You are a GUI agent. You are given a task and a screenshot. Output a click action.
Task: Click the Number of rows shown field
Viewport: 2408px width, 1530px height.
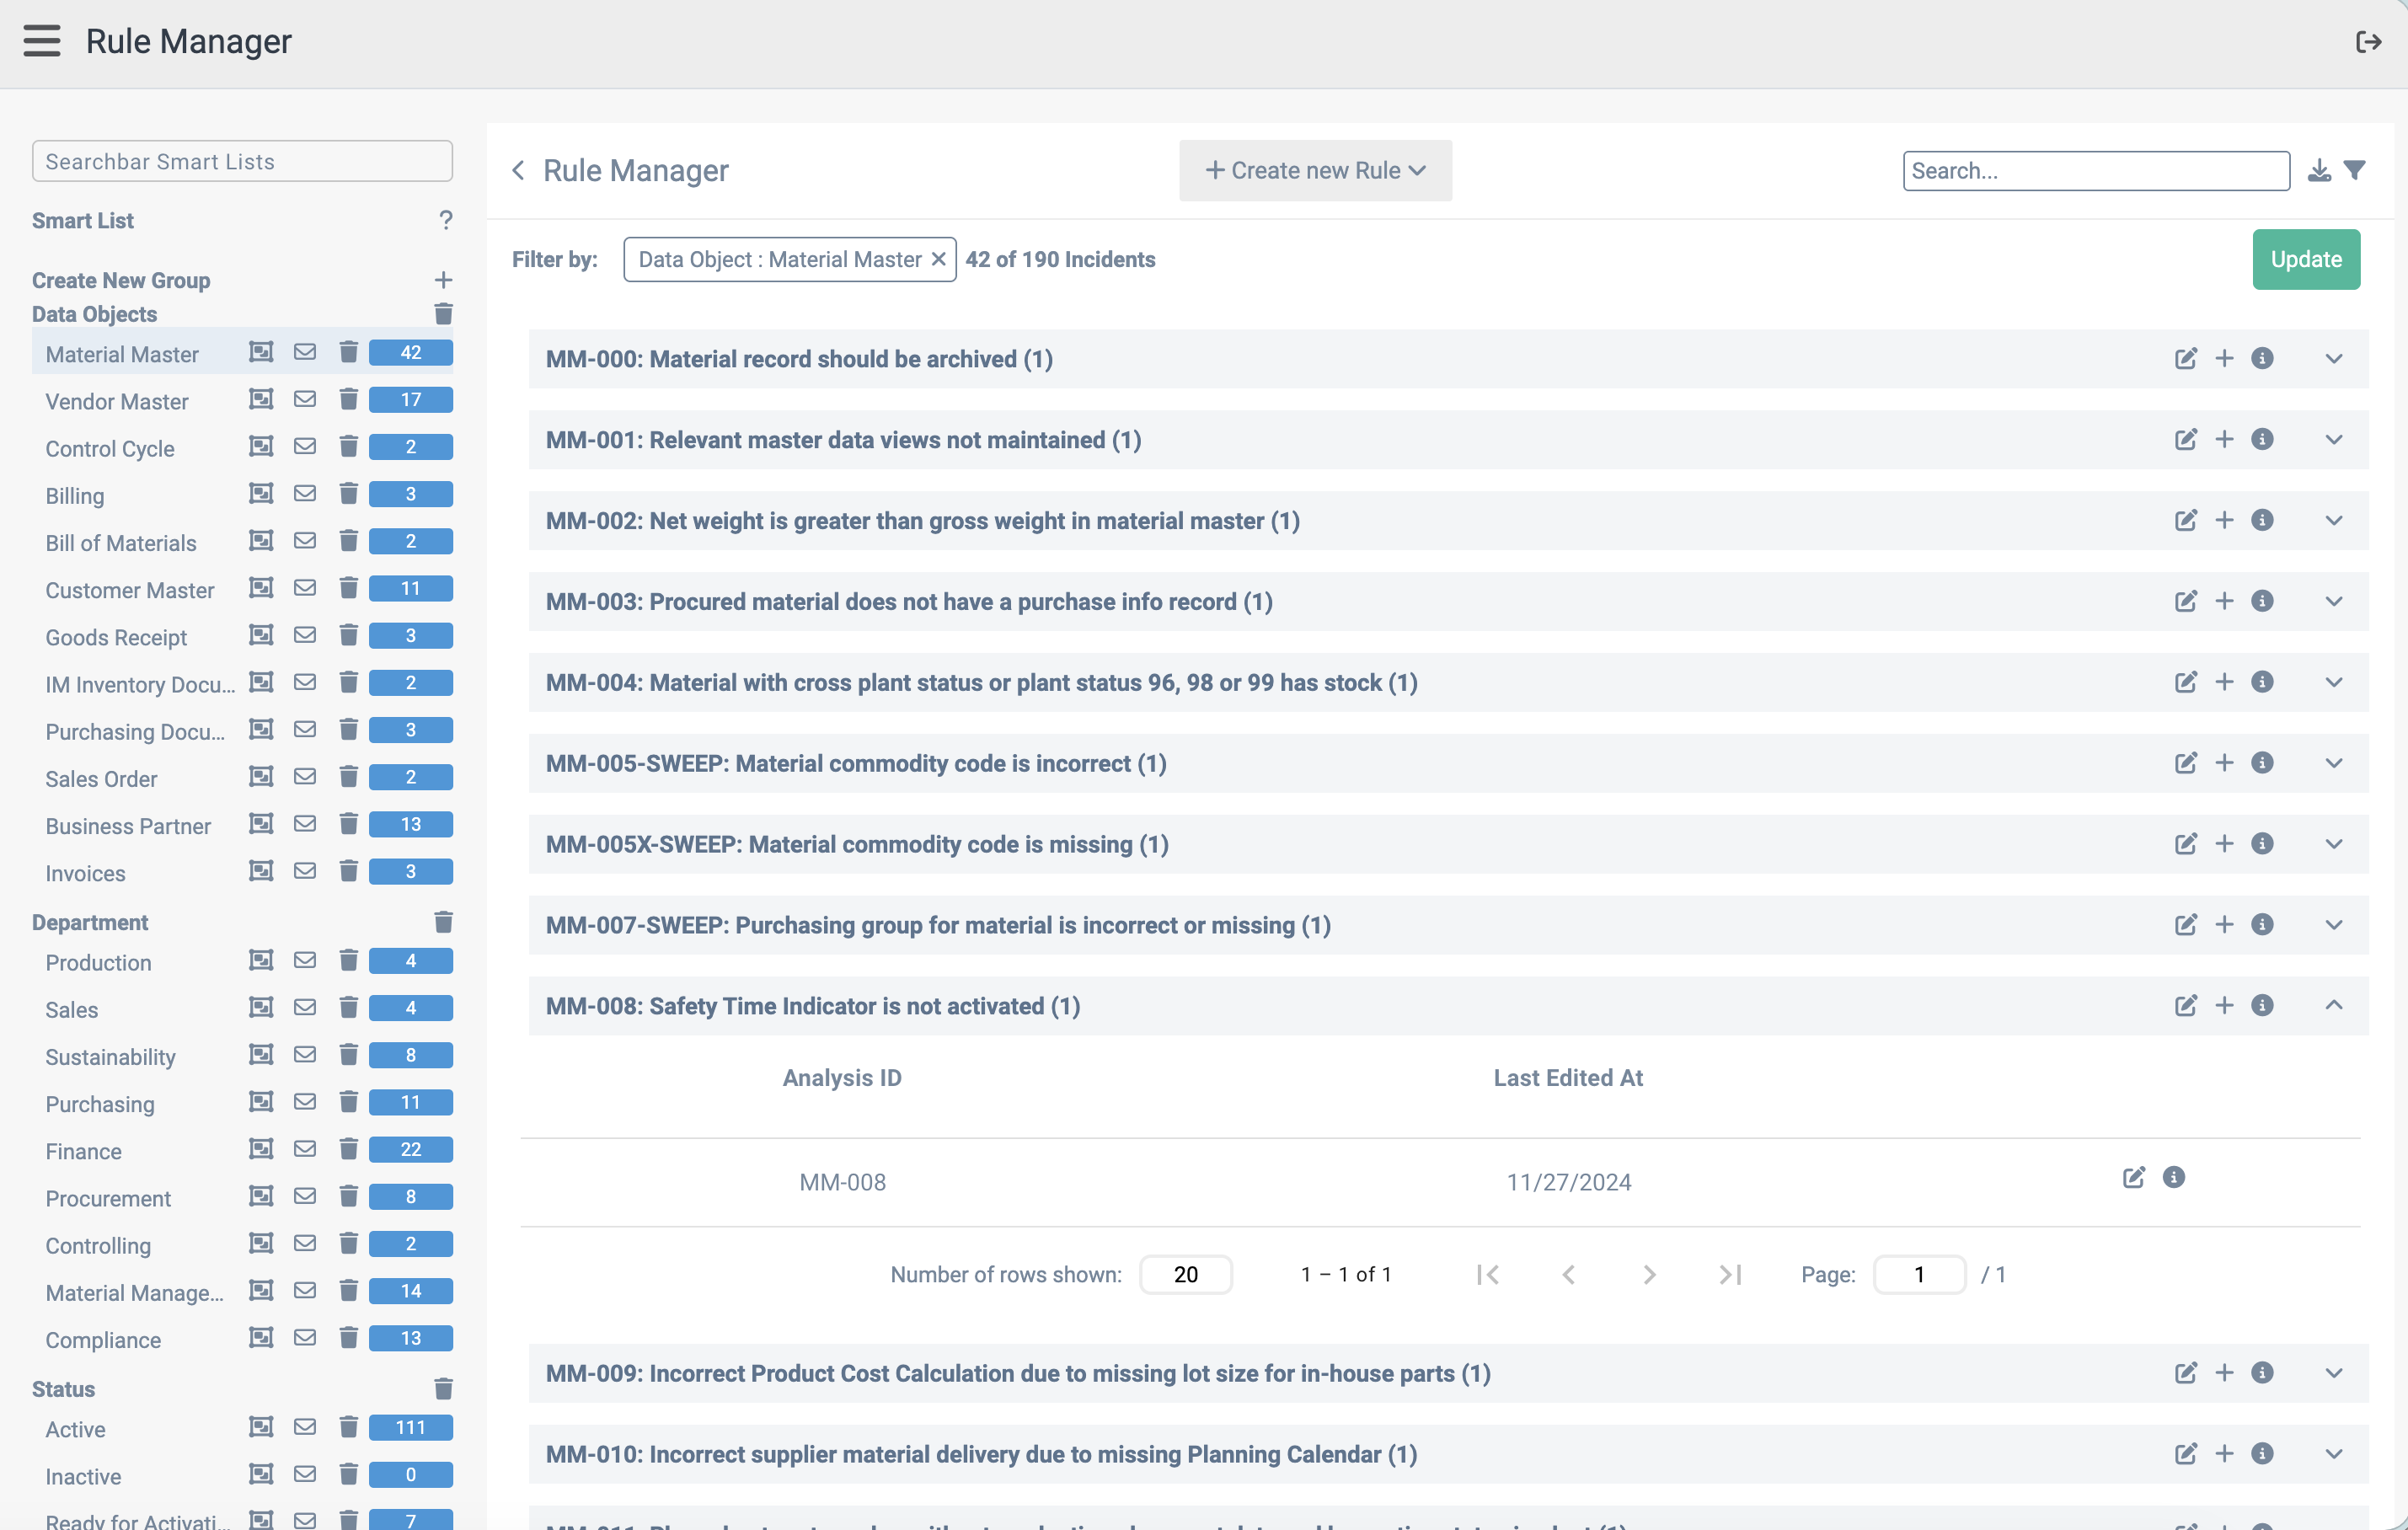click(x=1185, y=1274)
